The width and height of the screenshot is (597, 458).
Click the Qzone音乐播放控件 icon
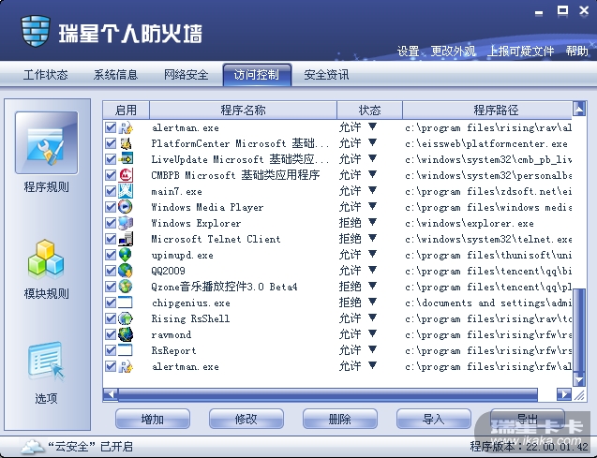(x=126, y=287)
